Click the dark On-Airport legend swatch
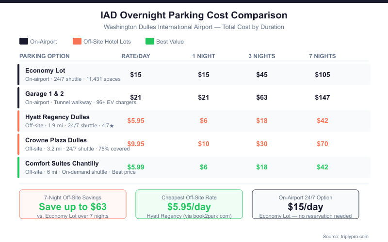388x242 pixels. coord(24,42)
